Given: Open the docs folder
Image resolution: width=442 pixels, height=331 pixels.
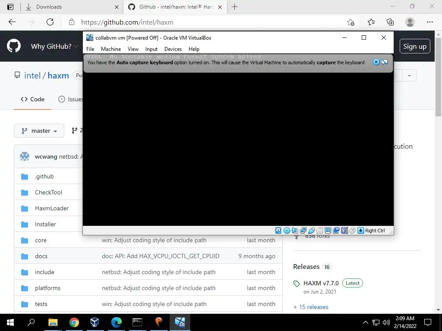Looking at the screenshot, I should coord(41,256).
